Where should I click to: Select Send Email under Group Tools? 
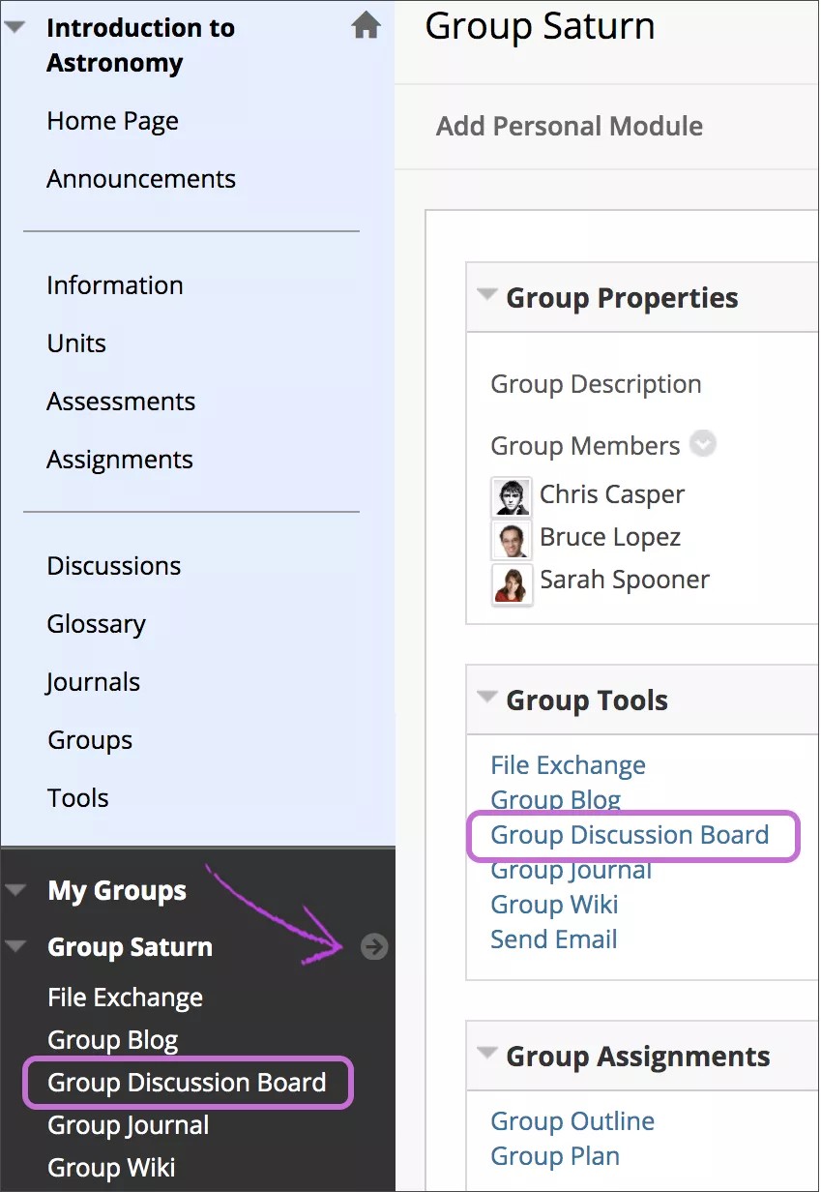click(x=554, y=939)
